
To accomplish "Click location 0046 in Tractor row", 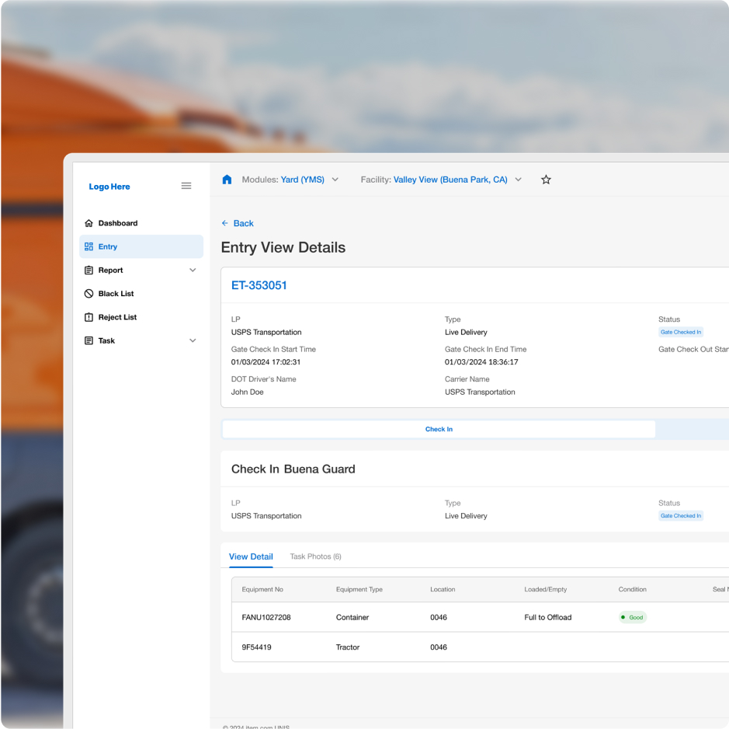I will click(x=439, y=647).
